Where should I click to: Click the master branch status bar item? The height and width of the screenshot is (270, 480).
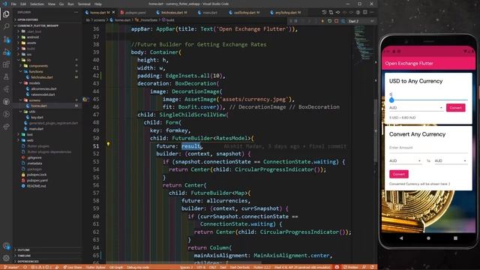click(11, 267)
